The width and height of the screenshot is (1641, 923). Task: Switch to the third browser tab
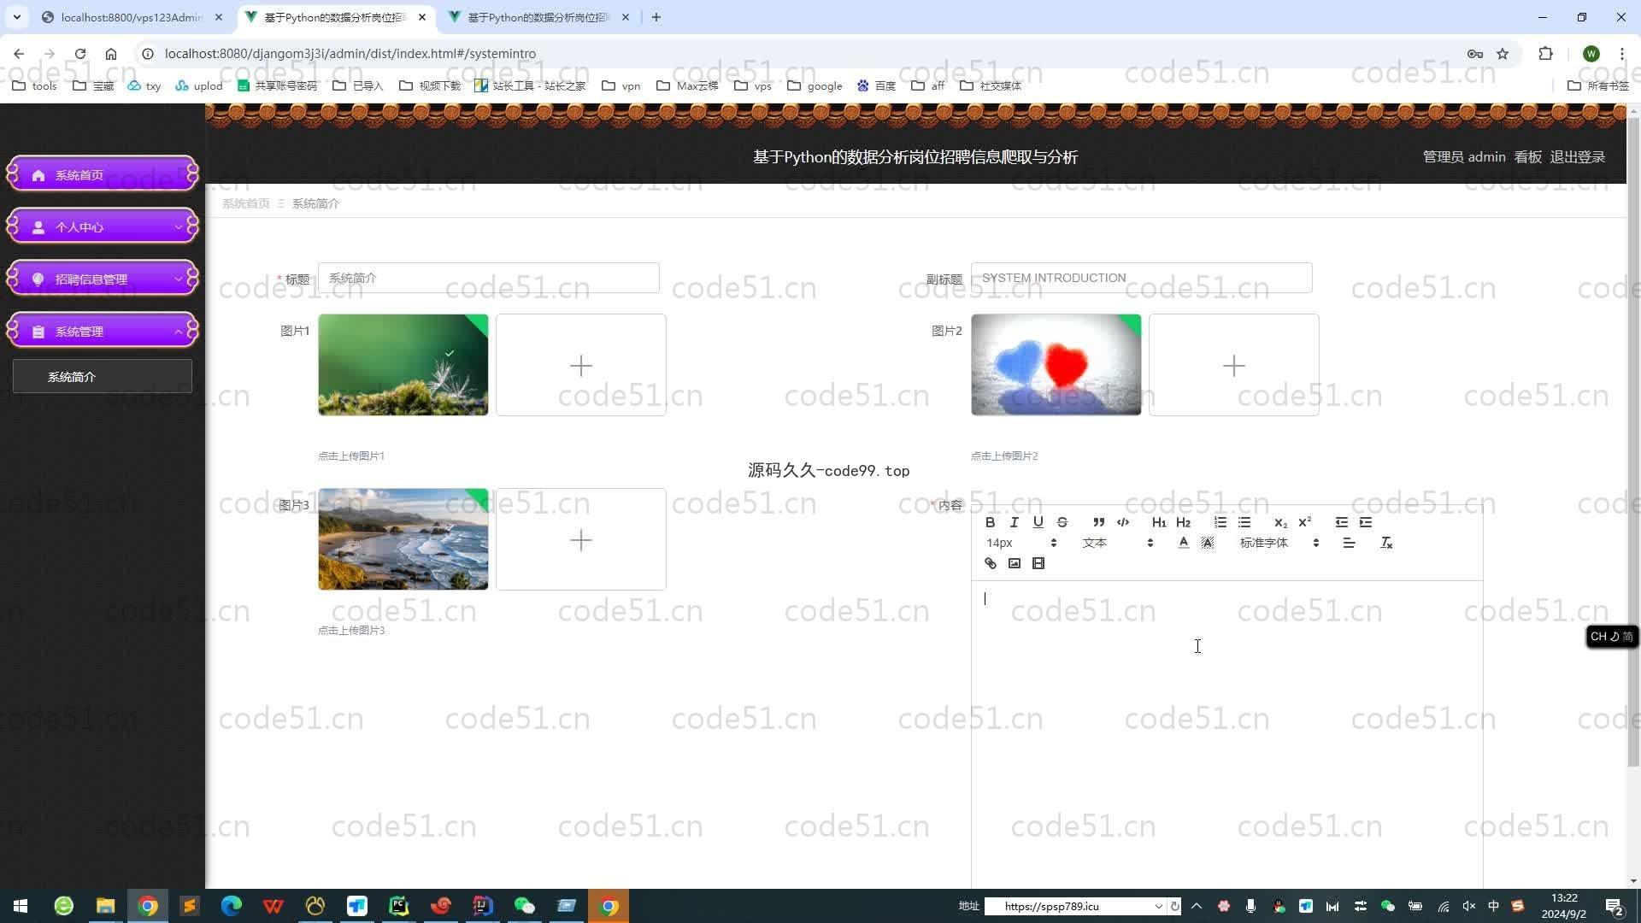tap(538, 17)
